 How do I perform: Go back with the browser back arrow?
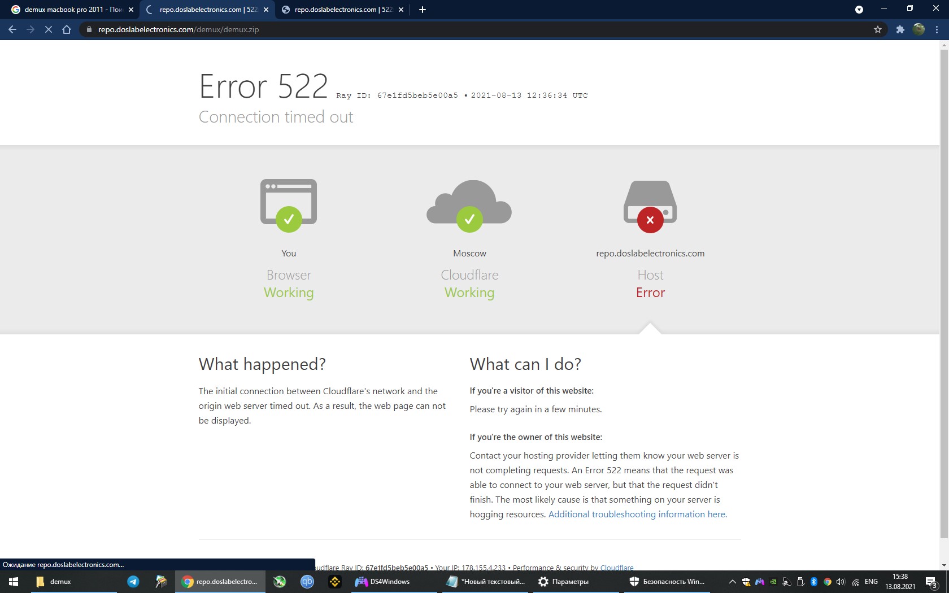(12, 29)
